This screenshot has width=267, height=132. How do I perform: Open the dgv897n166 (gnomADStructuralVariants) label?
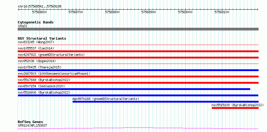pyautogui.click(x=106, y=99)
